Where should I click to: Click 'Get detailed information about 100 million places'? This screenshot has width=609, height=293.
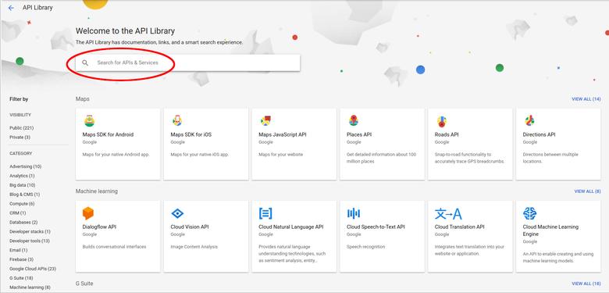click(381, 158)
